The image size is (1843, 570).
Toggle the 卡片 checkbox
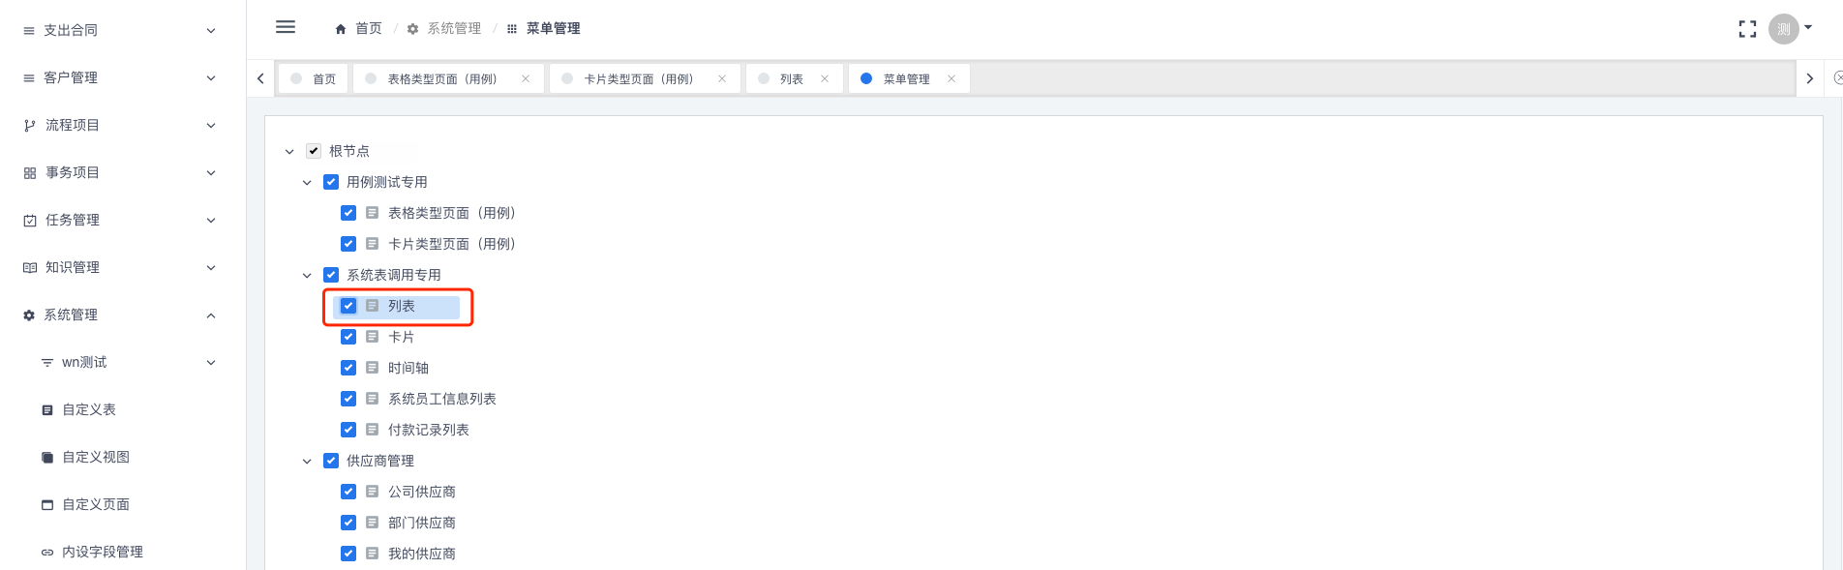click(348, 337)
